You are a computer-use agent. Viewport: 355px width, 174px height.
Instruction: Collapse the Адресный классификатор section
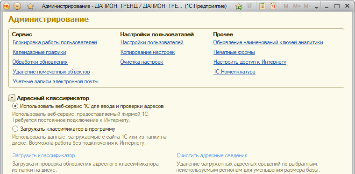12,98
